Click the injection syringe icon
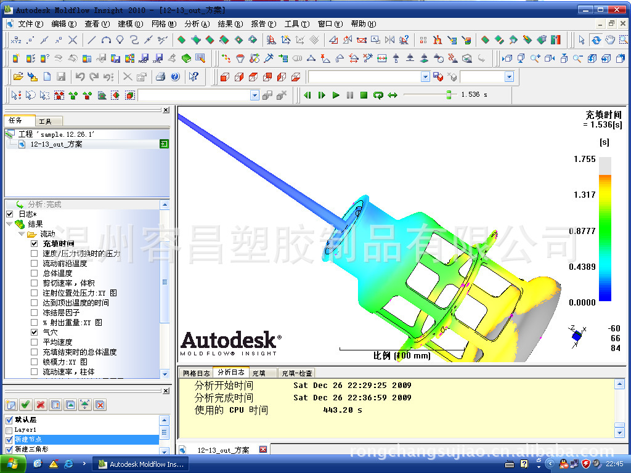The height and width of the screenshot is (473, 631). [x=269, y=59]
